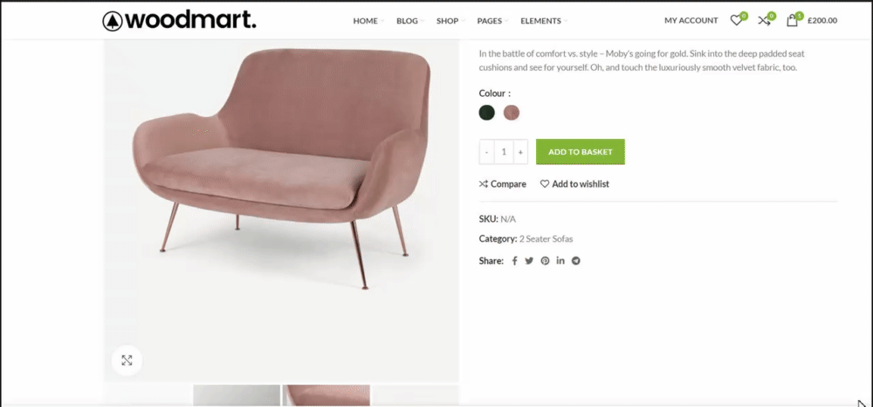873x407 pixels.
Task: Share product on LinkedIn
Action: 560,260
